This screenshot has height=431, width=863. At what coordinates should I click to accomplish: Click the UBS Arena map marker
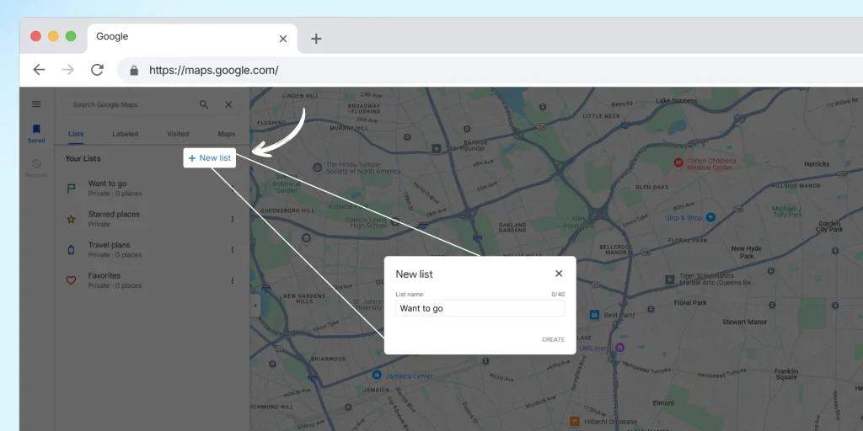point(619,348)
